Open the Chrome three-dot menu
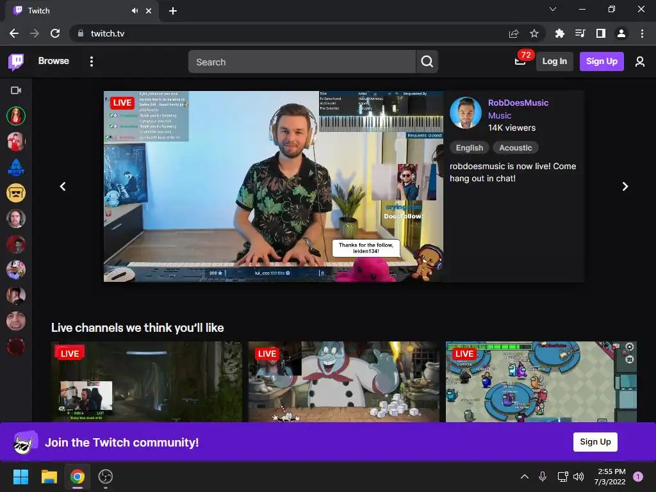This screenshot has width=656, height=492. (642, 33)
